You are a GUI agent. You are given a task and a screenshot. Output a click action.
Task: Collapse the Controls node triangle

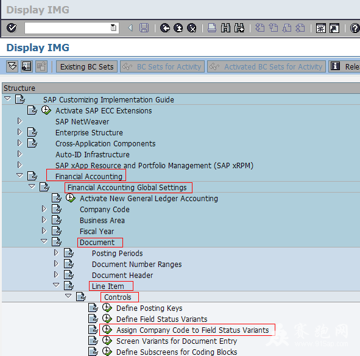[x=68, y=296]
